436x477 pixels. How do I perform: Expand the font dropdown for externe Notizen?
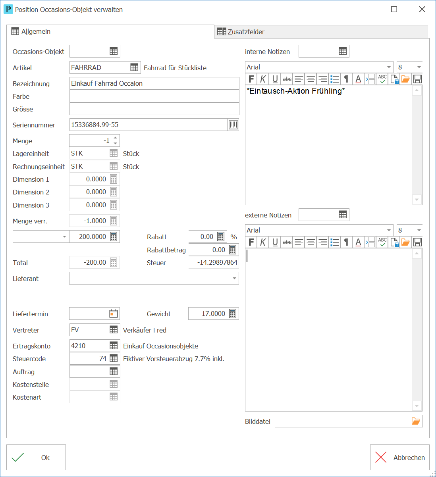point(389,230)
